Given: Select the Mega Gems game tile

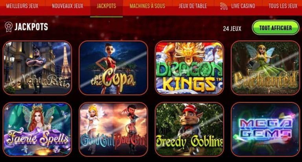Looking at the screenshot, I should (265, 129).
